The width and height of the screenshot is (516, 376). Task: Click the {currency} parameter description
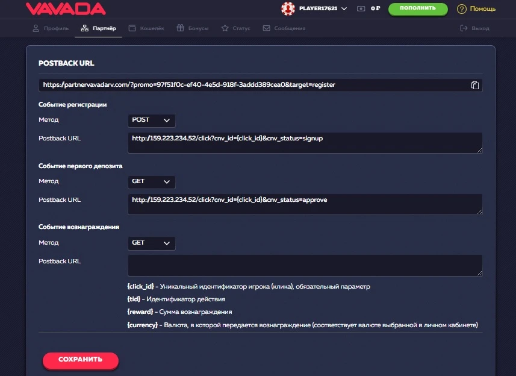coord(302,325)
